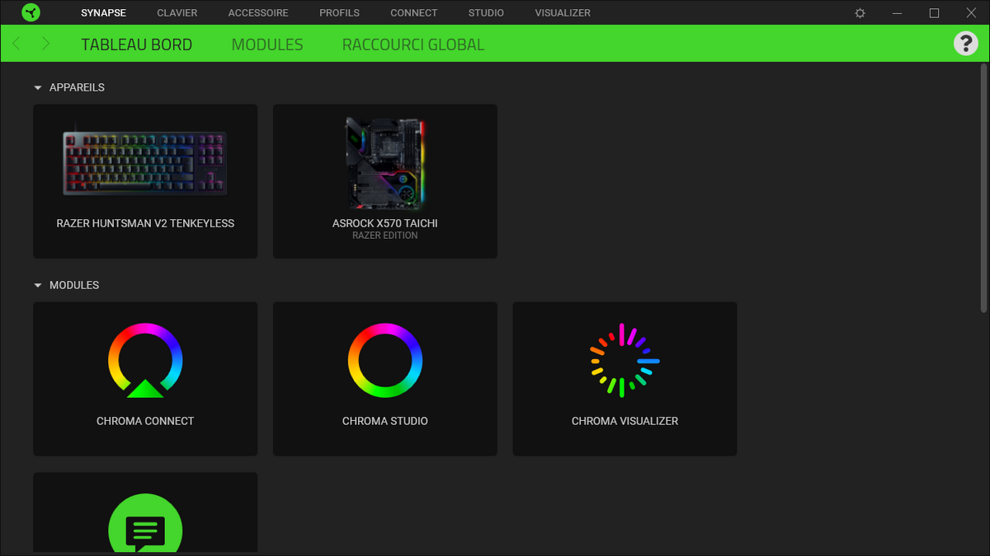
Task: Collapse the Modules section
Action: [x=37, y=285]
